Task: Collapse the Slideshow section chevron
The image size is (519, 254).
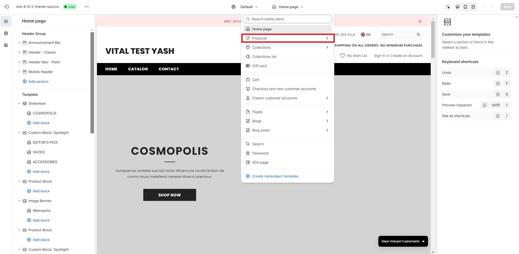Action: pos(19,103)
